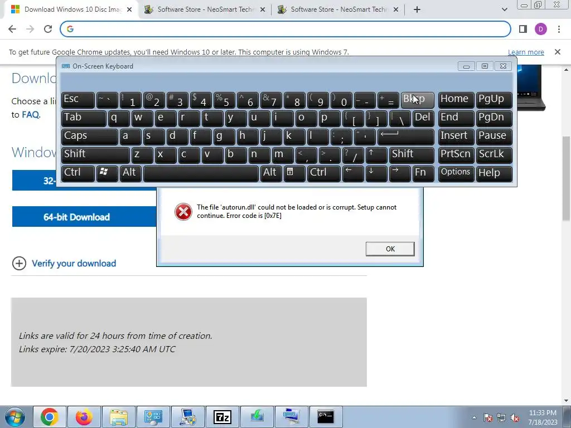Click the On-Screen Keyboard taskbar icon
Image resolution: width=571 pixels, height=428 pixels.
(291, 417)
